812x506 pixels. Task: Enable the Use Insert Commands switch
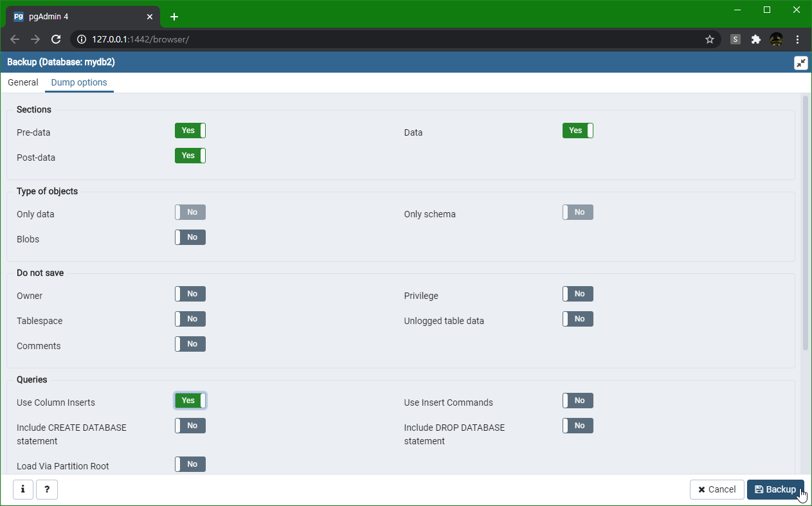pos(578,401)
